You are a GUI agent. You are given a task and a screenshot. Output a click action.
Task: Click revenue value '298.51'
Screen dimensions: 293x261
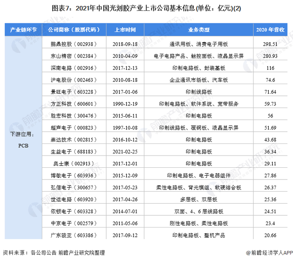point(270,44)
